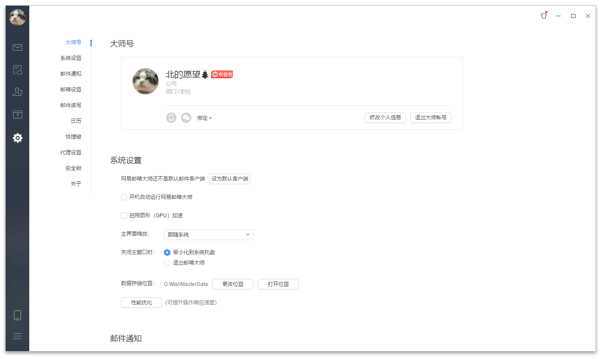This screenshot has height=359, width=603.
Task: Click the 设为默认客户端 button
Action: click(x=230, y=179)
